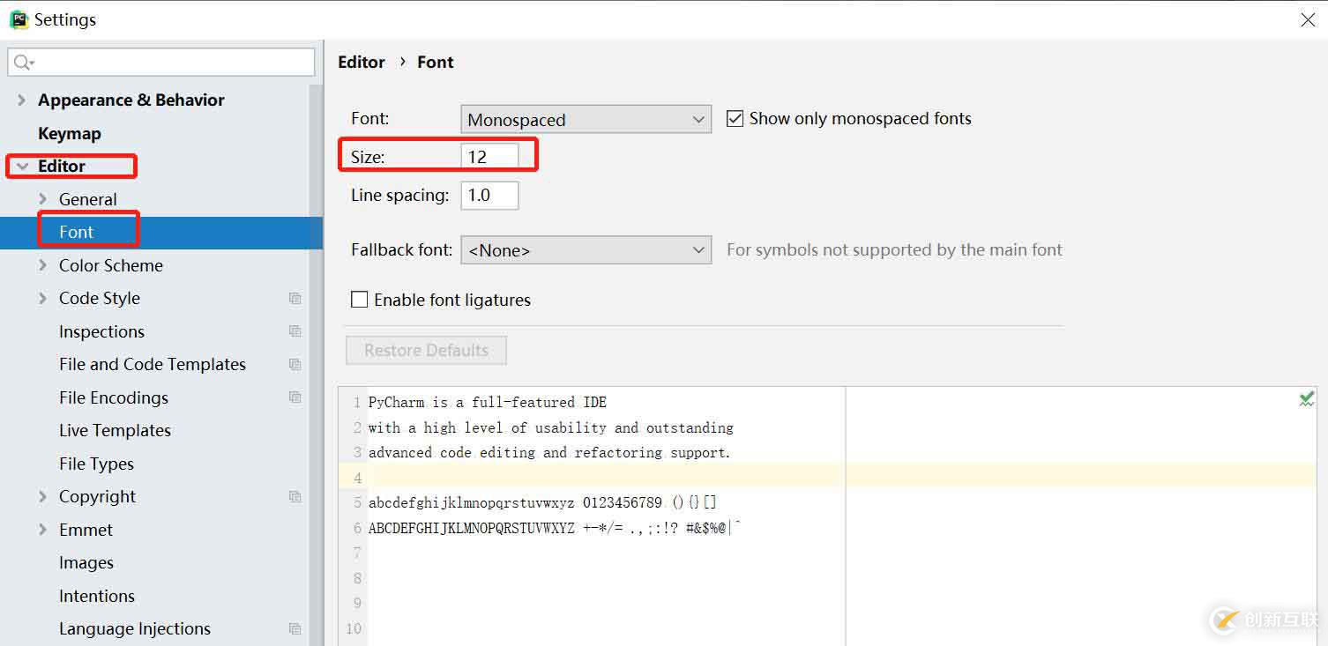Select Keymap in the settings tree
The width and height of the screenshot is (1328, 646).
coord(70,134)
